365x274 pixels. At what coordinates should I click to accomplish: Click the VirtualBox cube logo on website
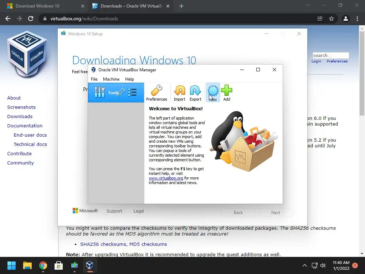pyautogui.click(x=27, y=55)
